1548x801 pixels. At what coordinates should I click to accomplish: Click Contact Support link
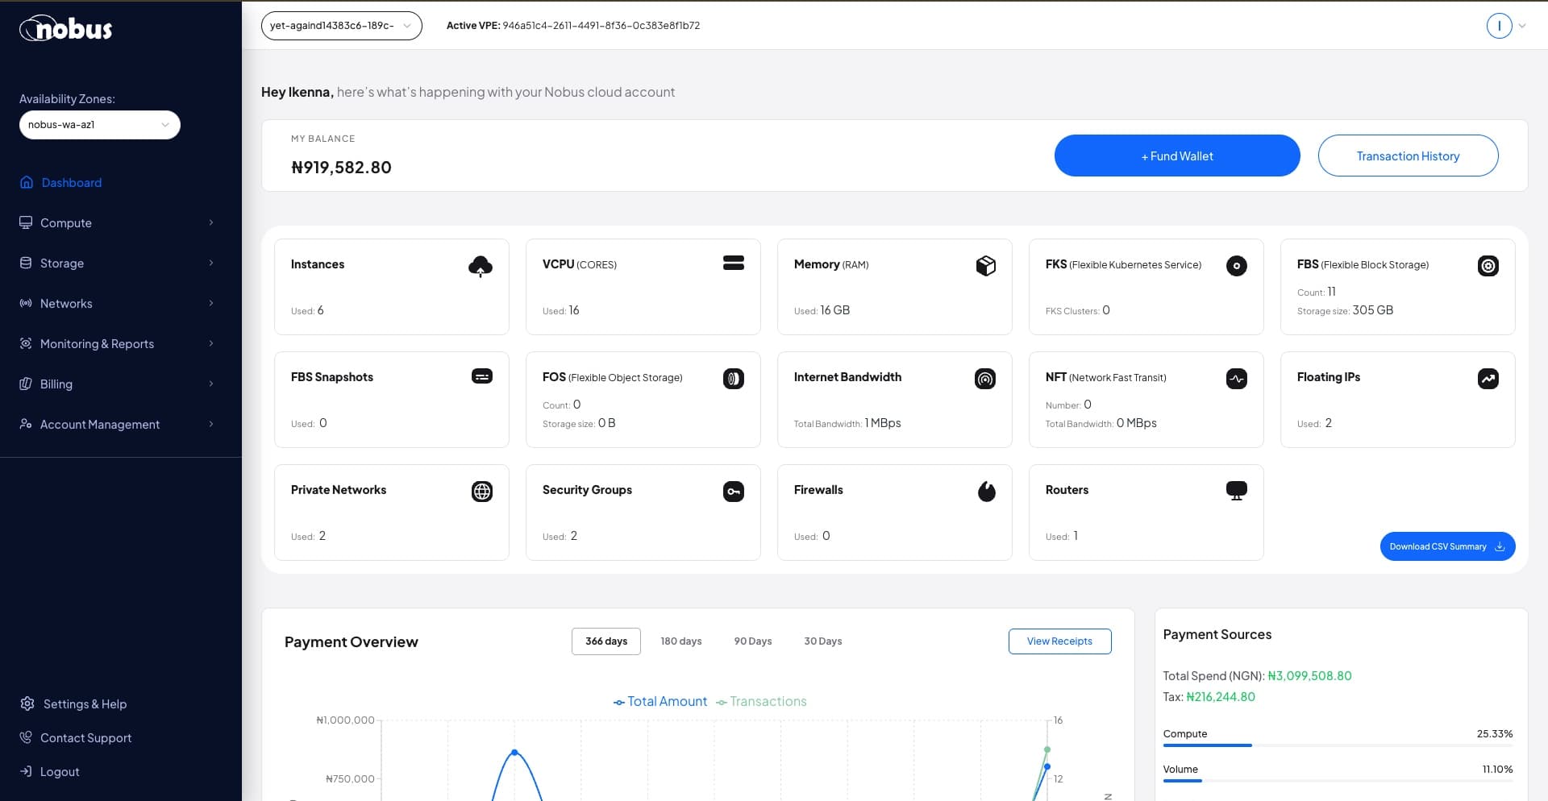click(x=85, y=737)
